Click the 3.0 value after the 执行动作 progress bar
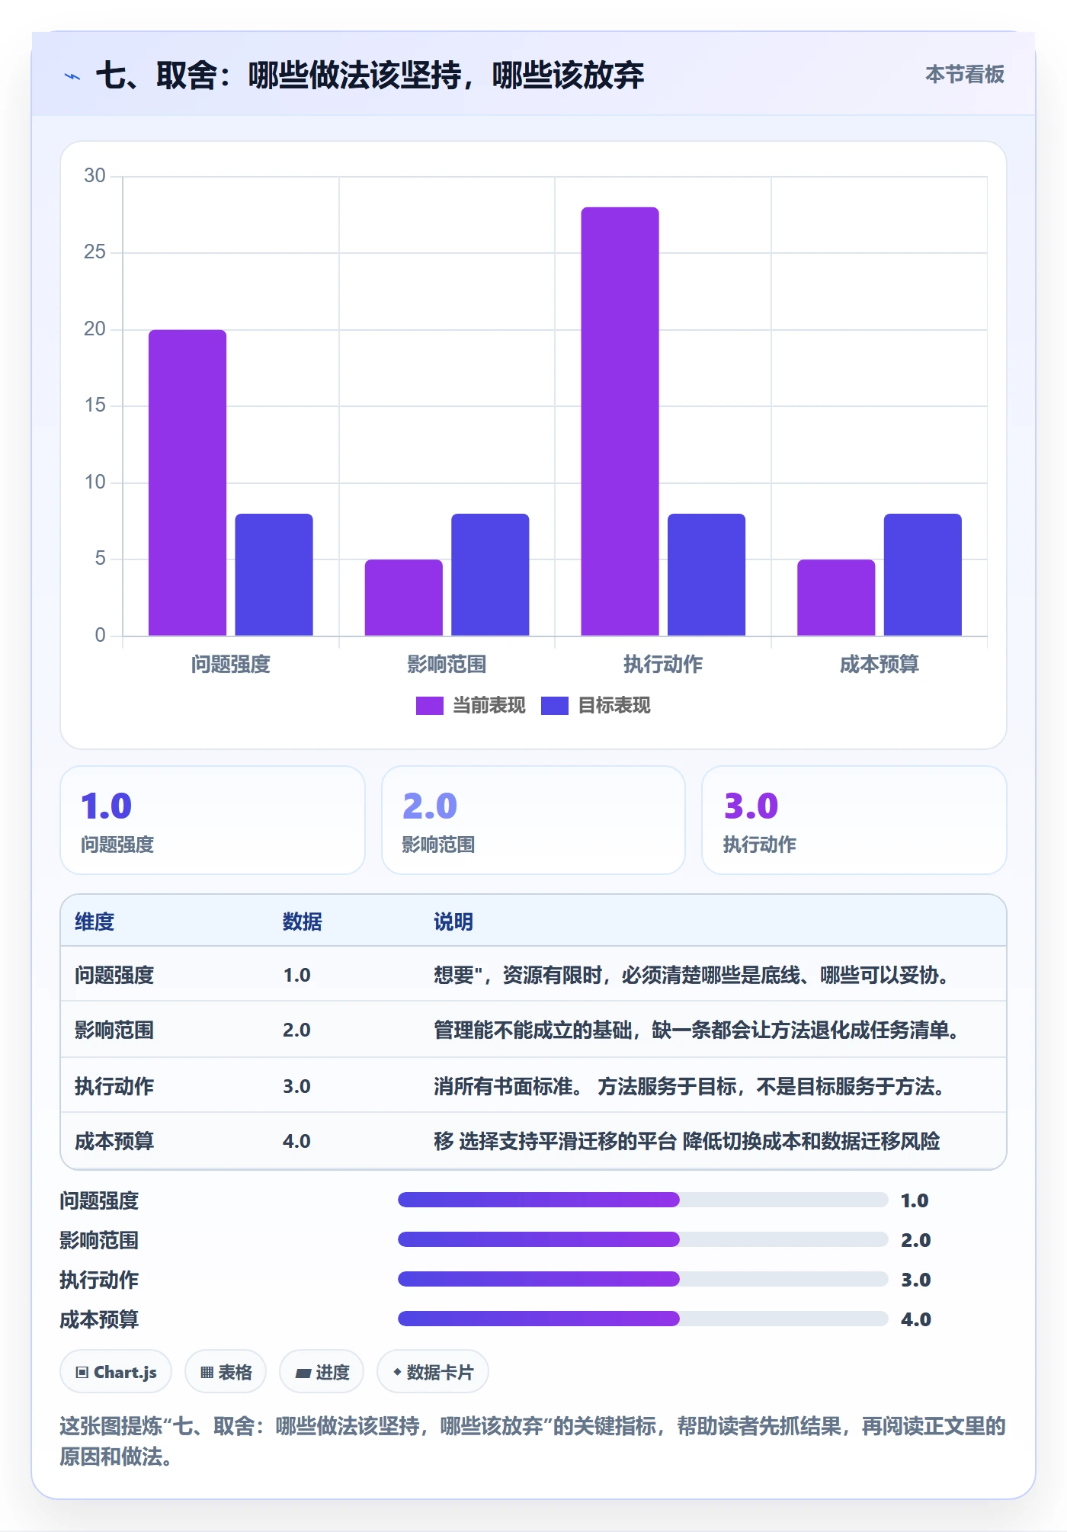The height and width of the screenshot is (1532, 1067). pyautogui.click(x=915, y=1280)
